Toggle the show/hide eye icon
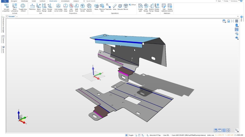Screen dimensions: 245x137 [x=236, y=34]
